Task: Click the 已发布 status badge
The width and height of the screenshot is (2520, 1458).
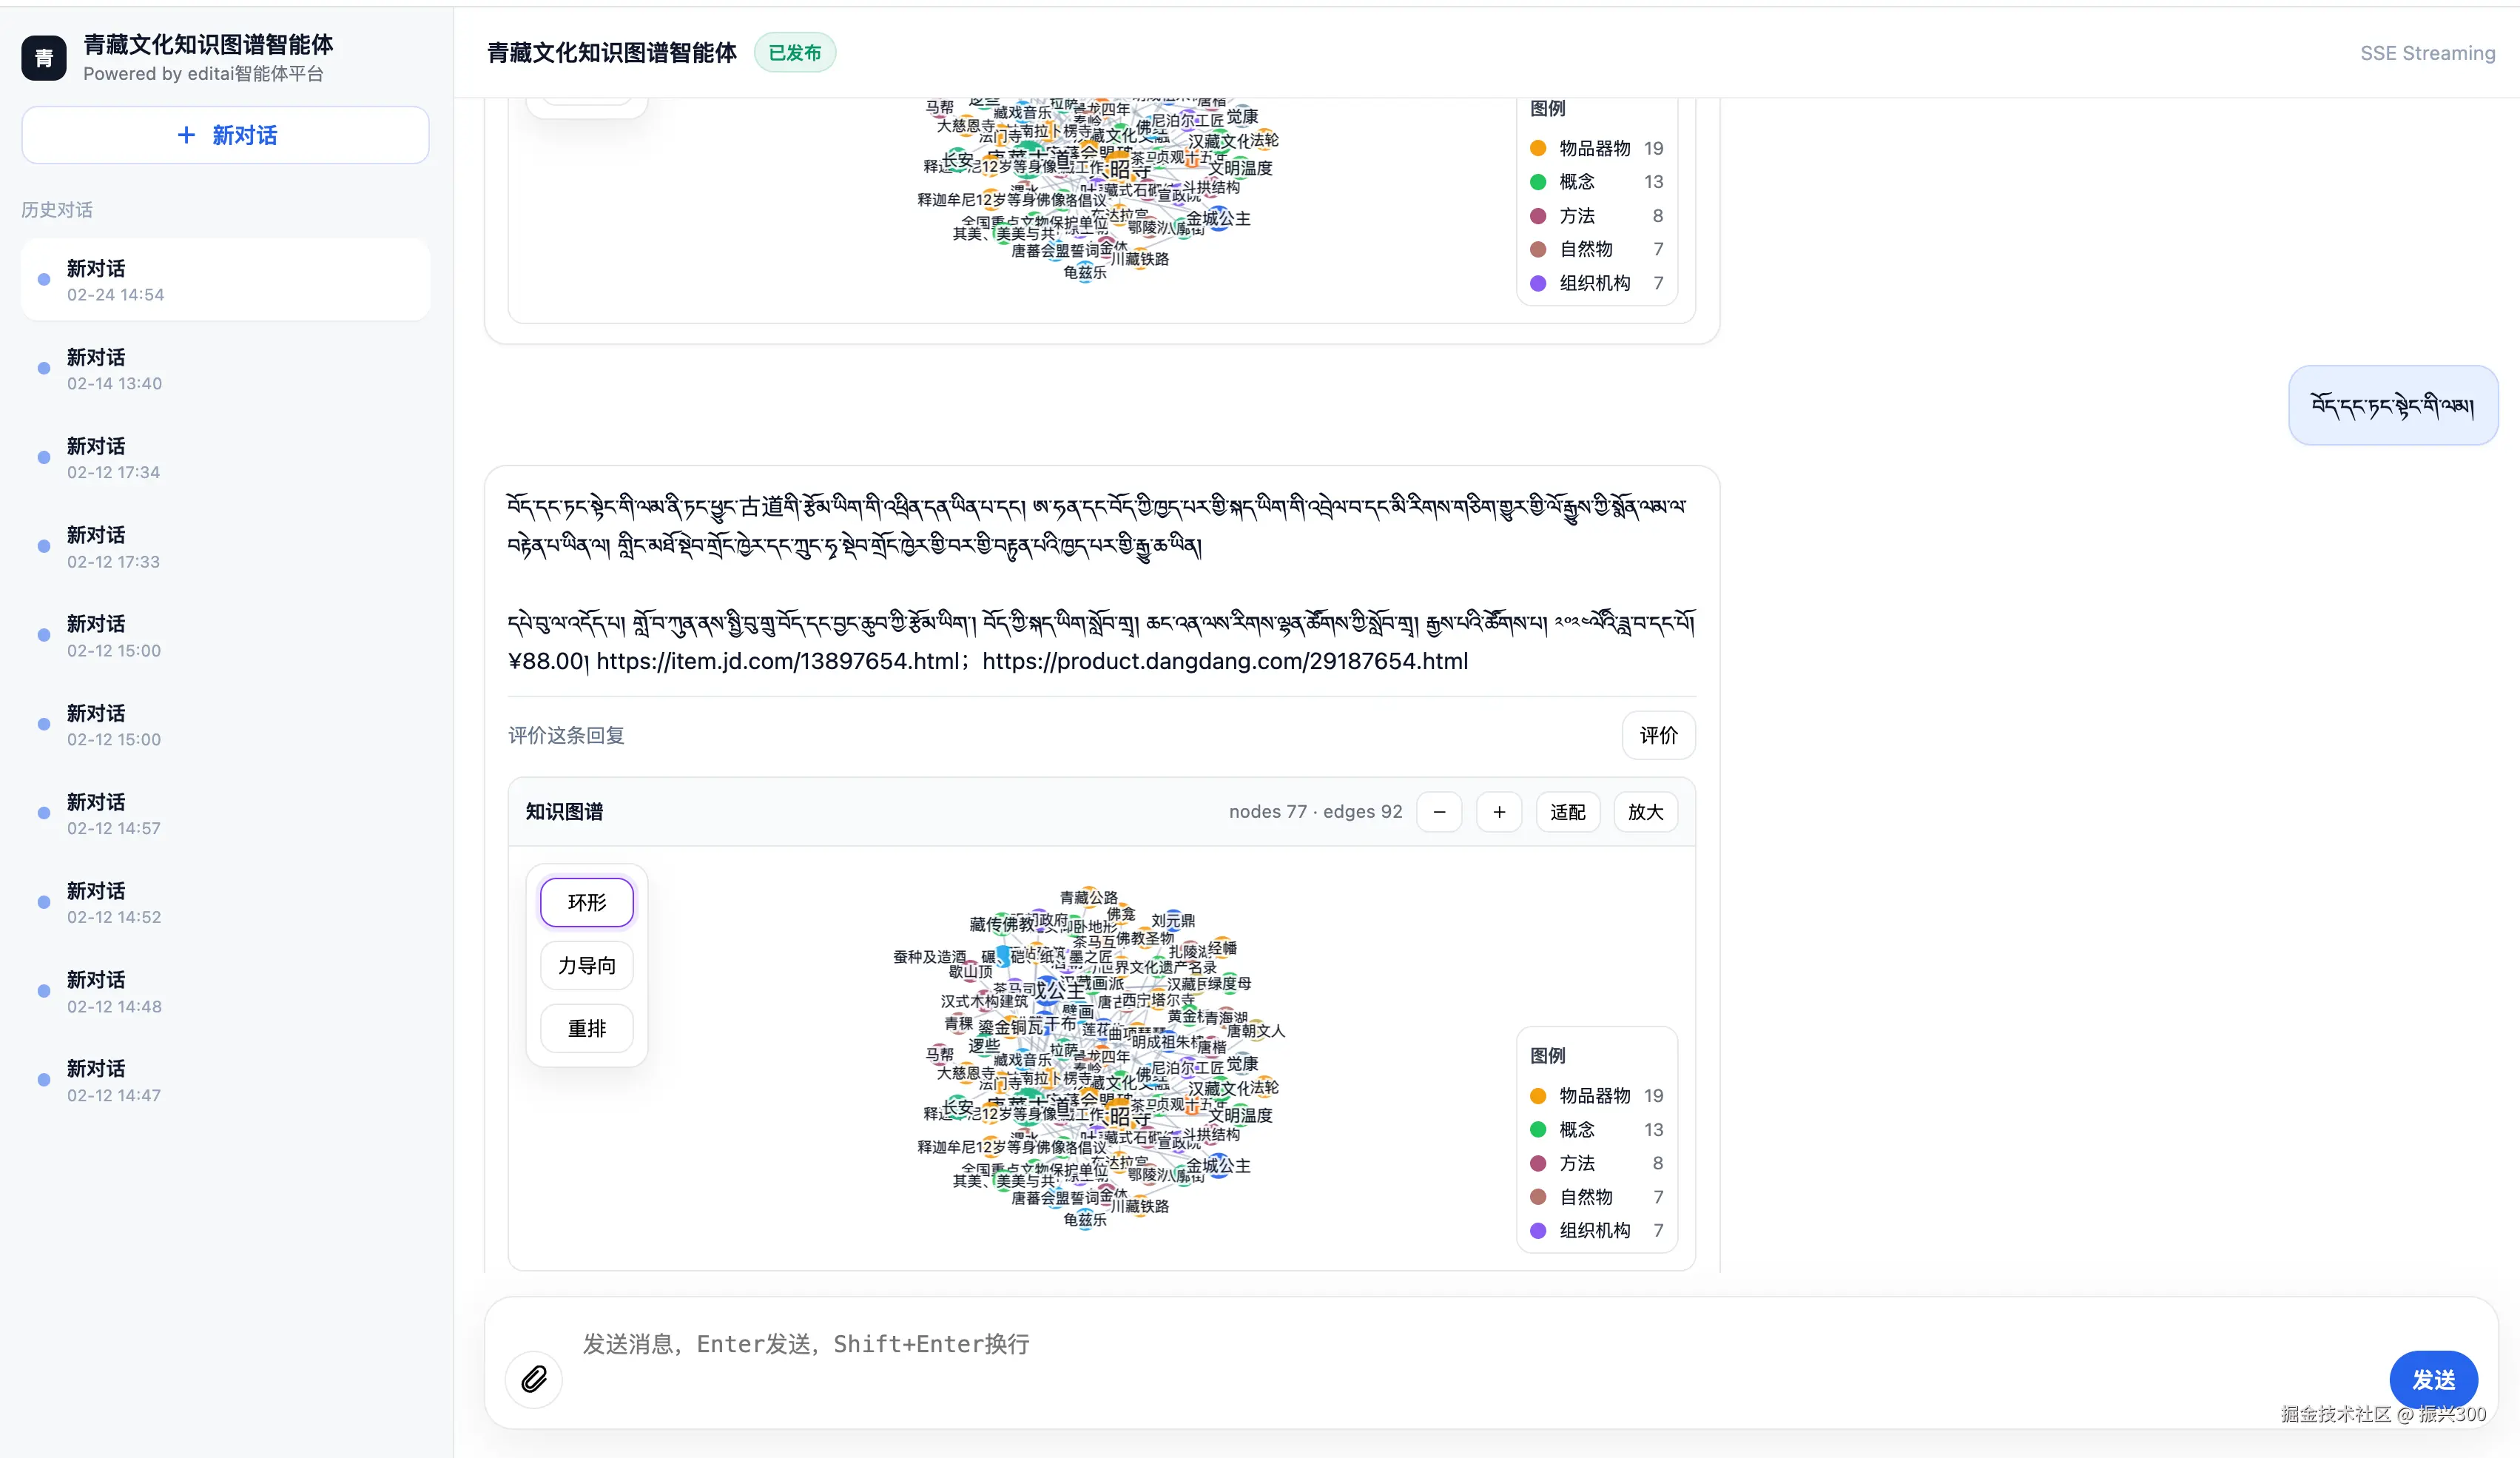Action: pyautogui.click(x=794, y=53)
